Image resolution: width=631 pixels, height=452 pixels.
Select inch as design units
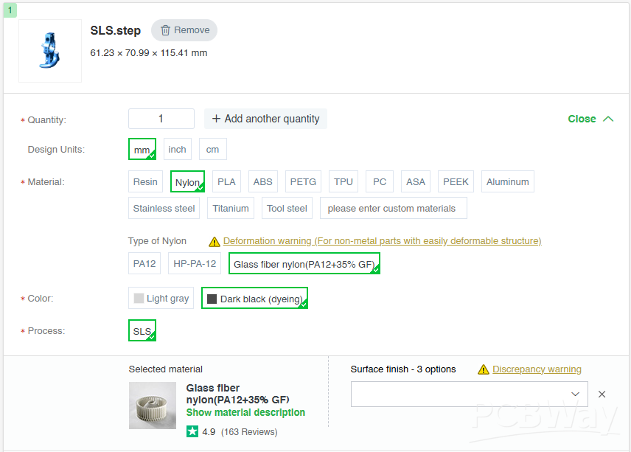(178, 149)
